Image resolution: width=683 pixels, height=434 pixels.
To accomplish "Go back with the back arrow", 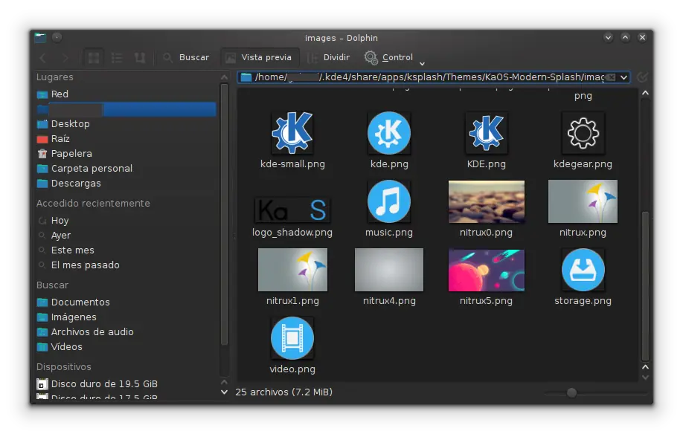I will (43, 57).
